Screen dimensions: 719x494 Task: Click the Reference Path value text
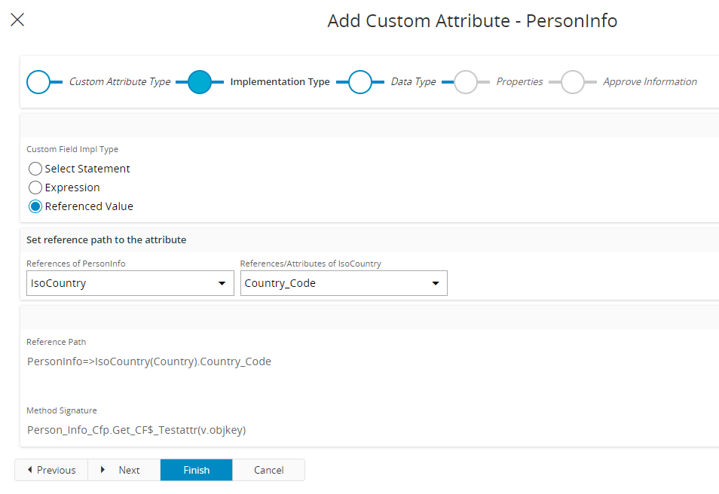coord(149,361)
